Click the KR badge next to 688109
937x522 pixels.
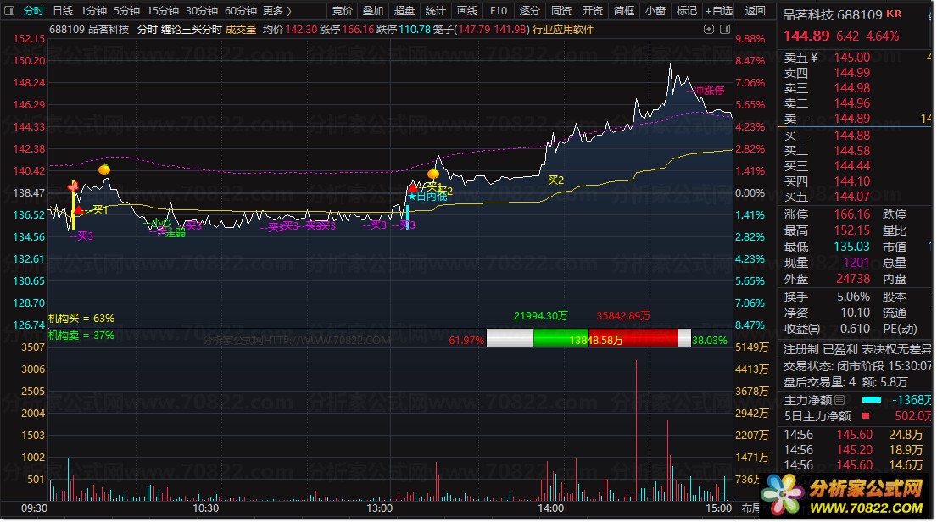tap(894, 14)
